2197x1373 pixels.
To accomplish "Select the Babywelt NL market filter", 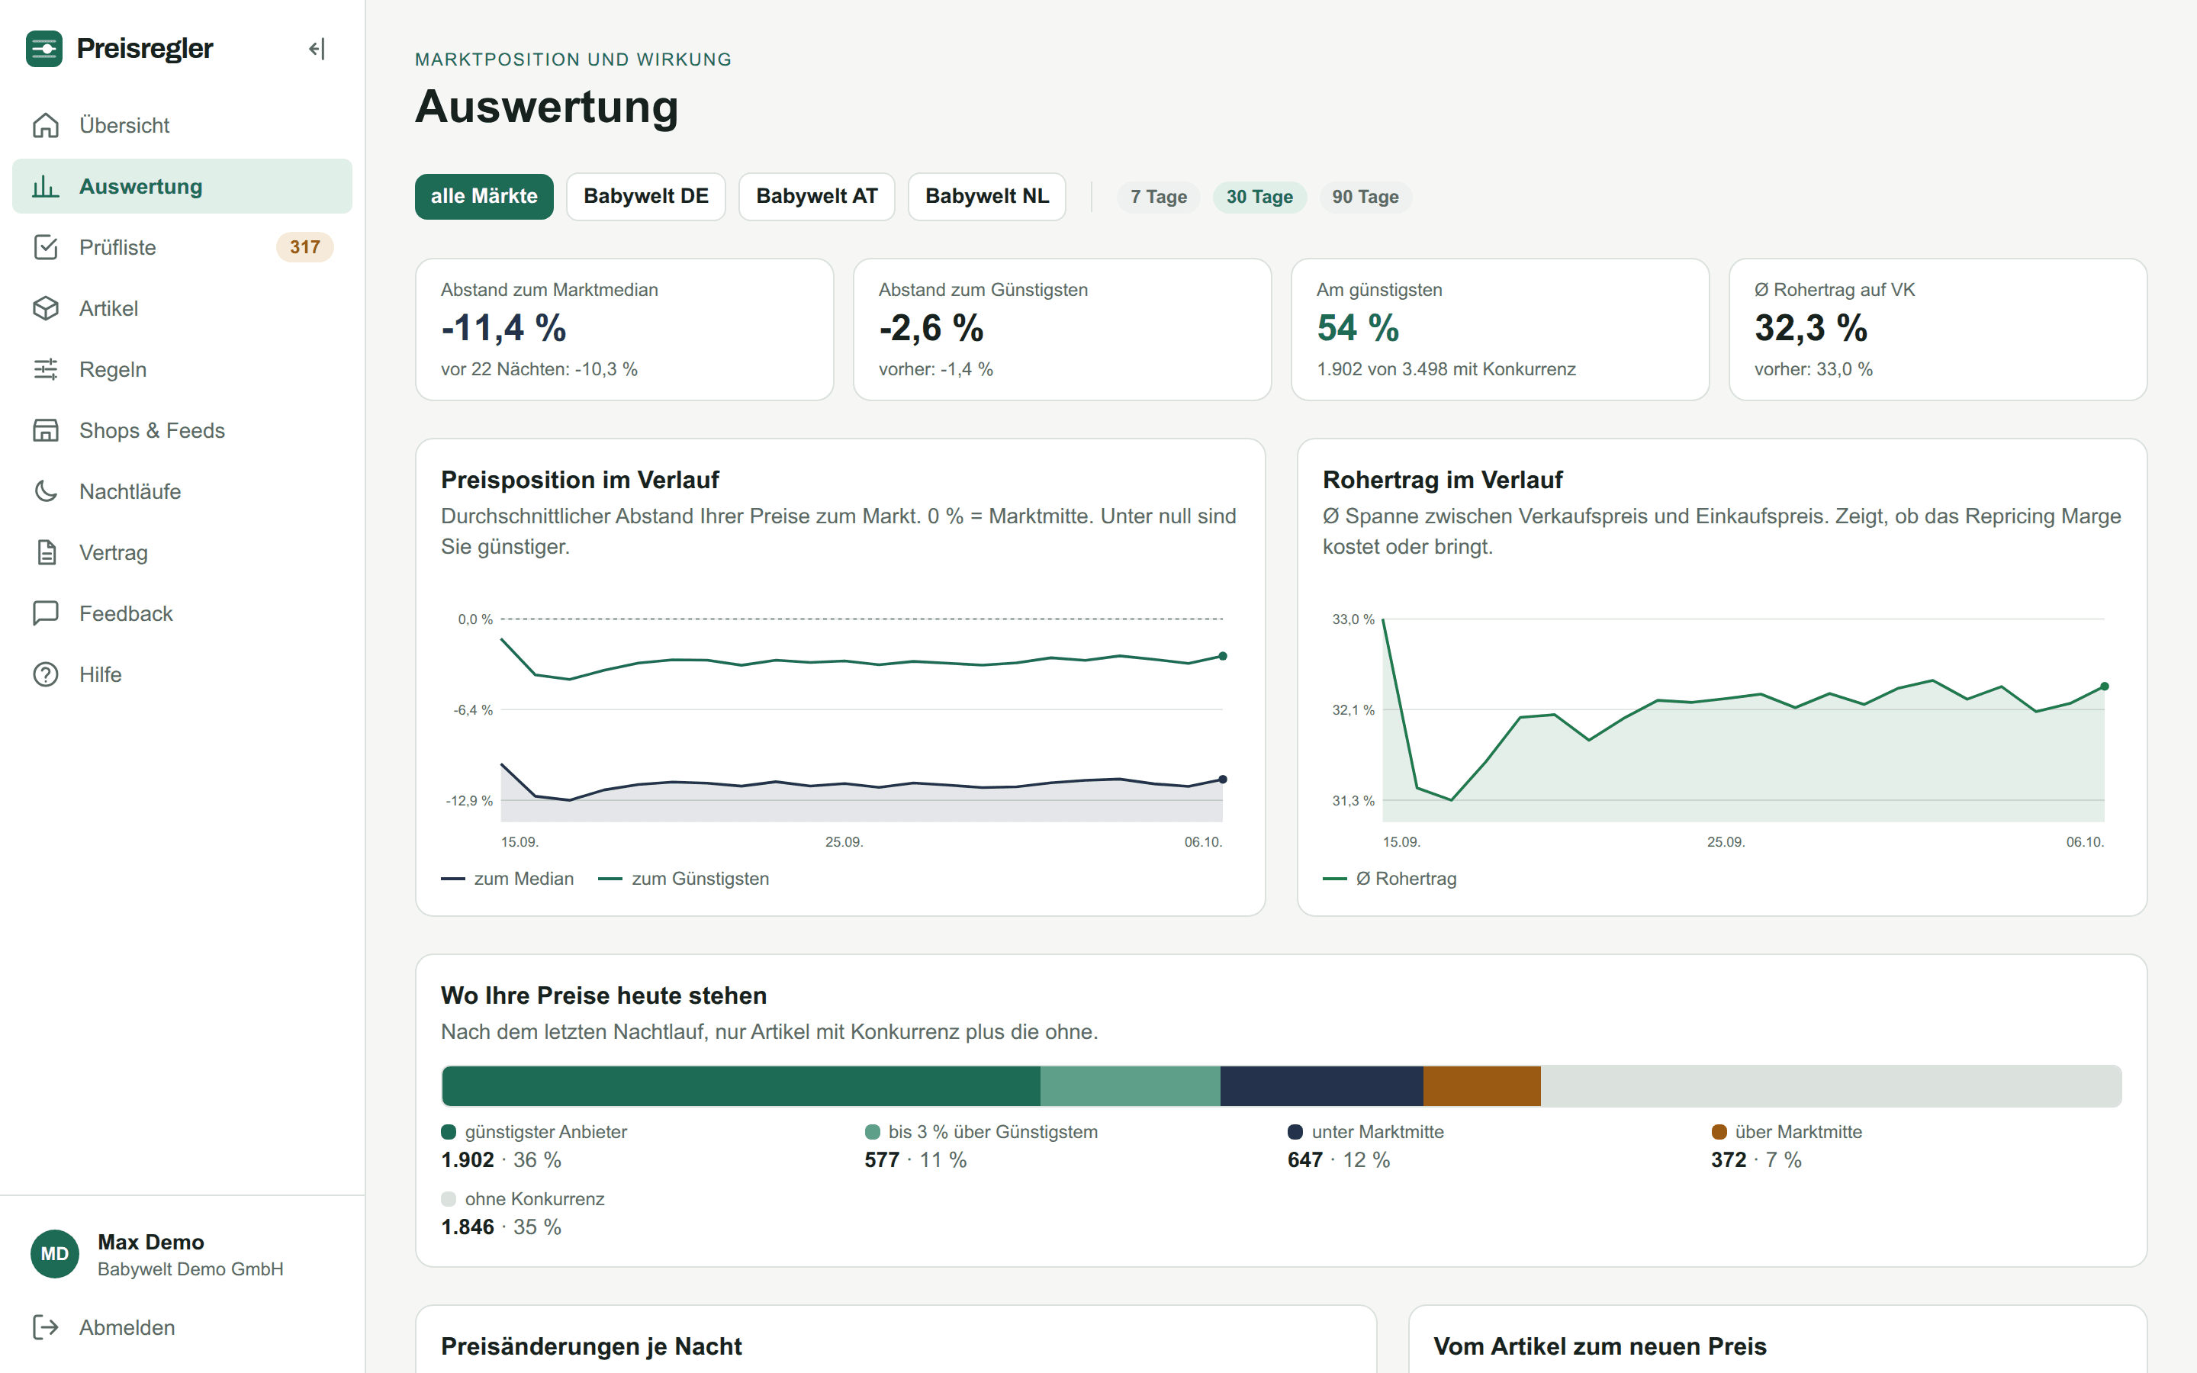I will [x=987, y=196].
